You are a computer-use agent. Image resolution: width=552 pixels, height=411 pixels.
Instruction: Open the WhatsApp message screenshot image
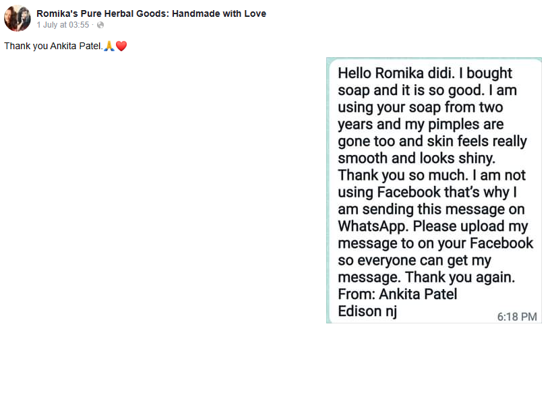434,191
